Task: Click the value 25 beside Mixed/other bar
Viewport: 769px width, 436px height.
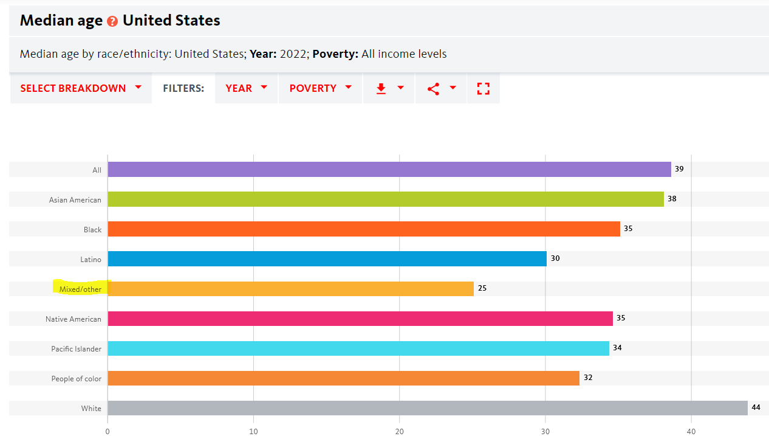Action: click(x=482, y=288)
